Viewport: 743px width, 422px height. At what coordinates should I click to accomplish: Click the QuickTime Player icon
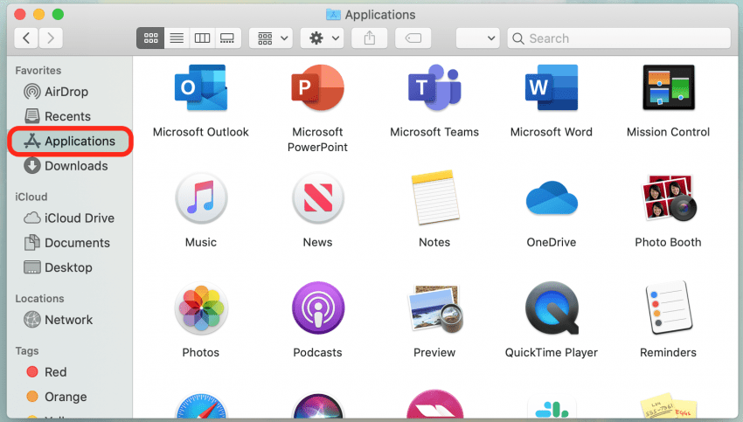tap(551, 308)
